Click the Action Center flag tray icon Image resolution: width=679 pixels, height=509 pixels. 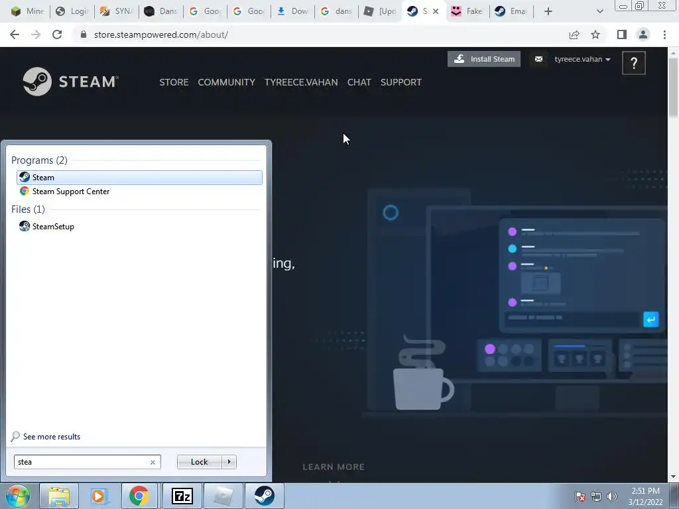coord(580,496)
